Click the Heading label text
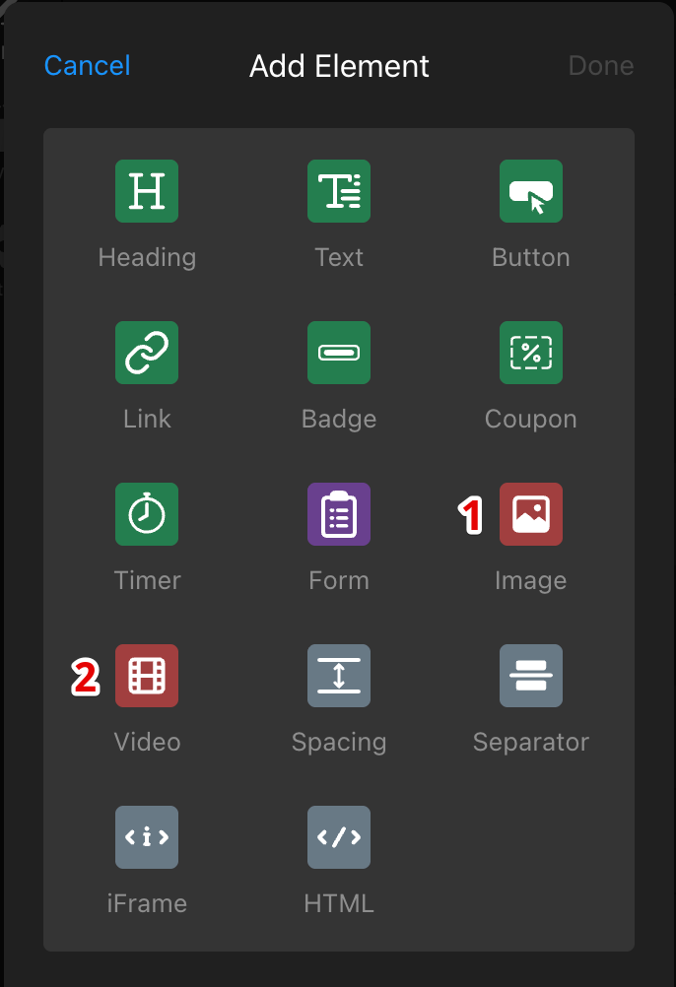The width and height of the screenshot is (676, 987). [x=147, y=258]
